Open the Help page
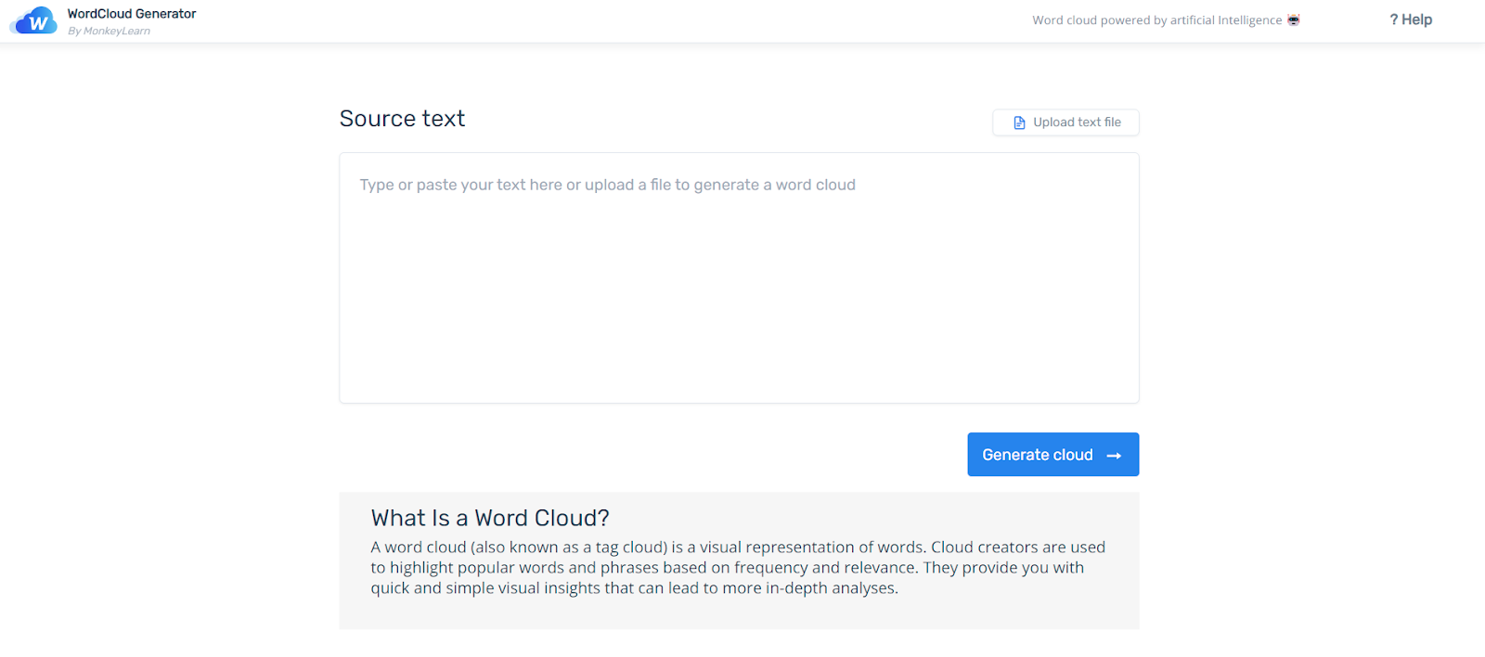 [x=1415, y=19]
